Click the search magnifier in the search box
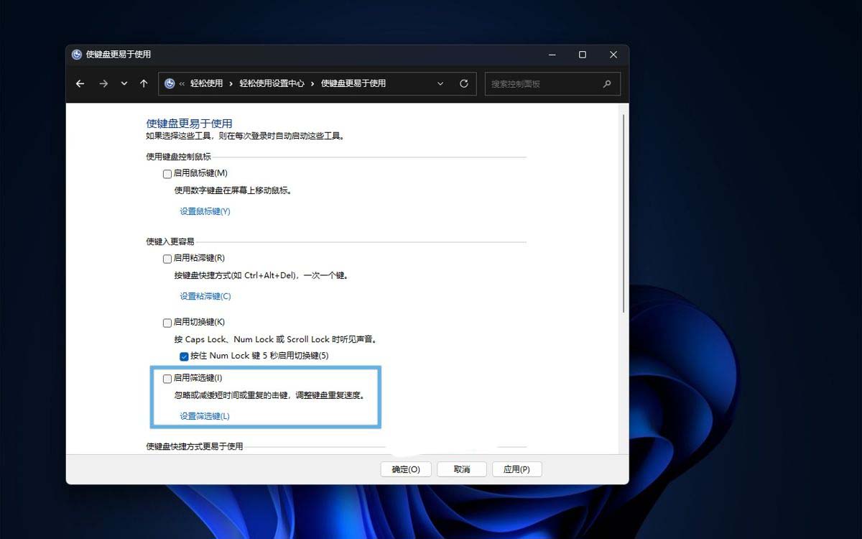Image resolution: width=862 pixels, height=539 pixels. 608,83
